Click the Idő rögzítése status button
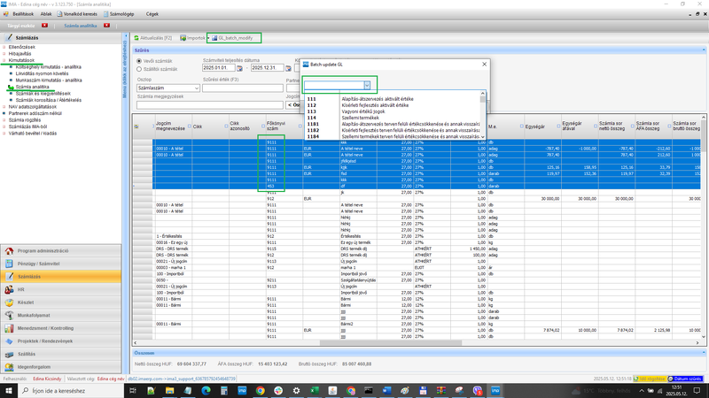This screenshot has width=709, height=398. pyautogui.click(x=650, y=379)
